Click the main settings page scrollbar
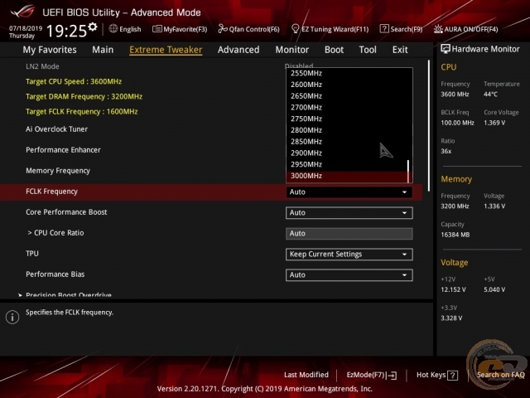The height and width of the screenshot is (398, 530). tap(429, 125)
